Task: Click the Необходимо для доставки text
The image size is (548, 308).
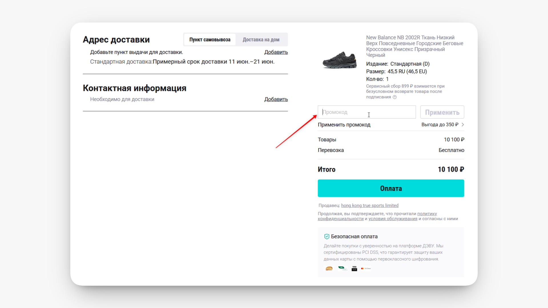Action: (x=122, y=99)
